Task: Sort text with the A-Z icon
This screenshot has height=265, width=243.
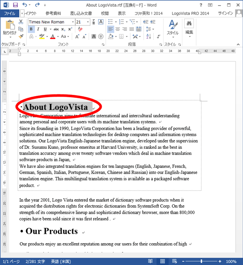Action: point(148,37)
